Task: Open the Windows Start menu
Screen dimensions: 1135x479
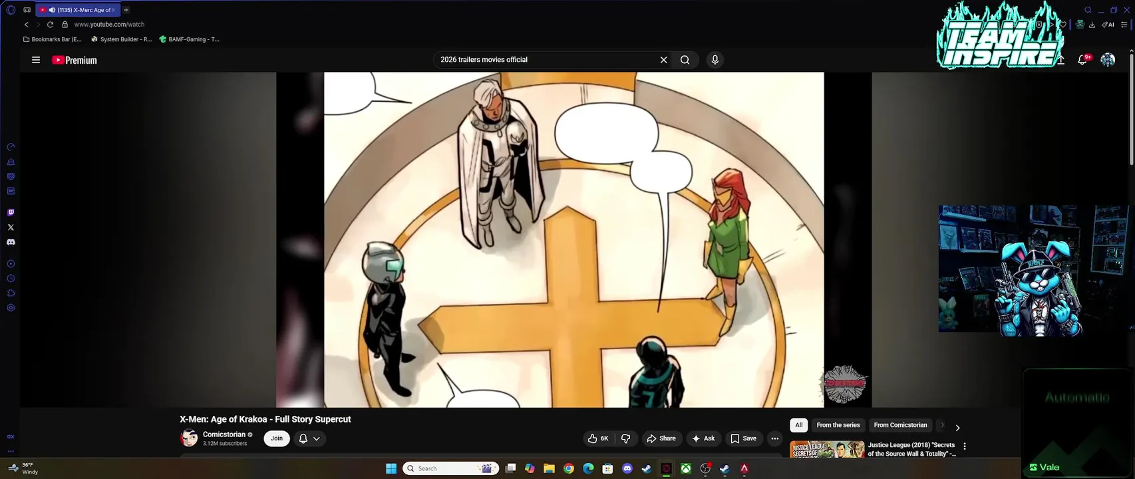Action: (x=391, y=468)
